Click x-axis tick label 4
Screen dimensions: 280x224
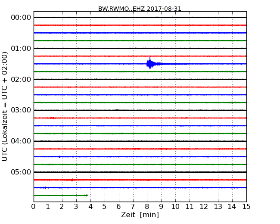[90, 207]
